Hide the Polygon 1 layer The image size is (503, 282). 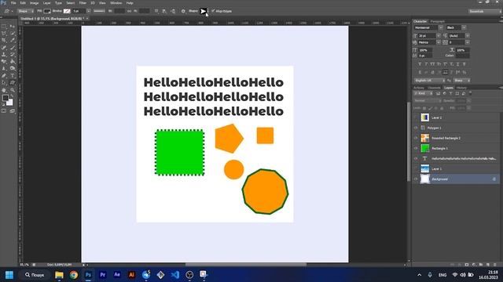pos(416,128)
